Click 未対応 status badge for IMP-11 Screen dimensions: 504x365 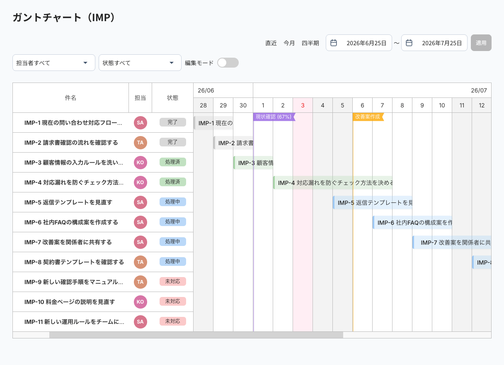(173, 321)
